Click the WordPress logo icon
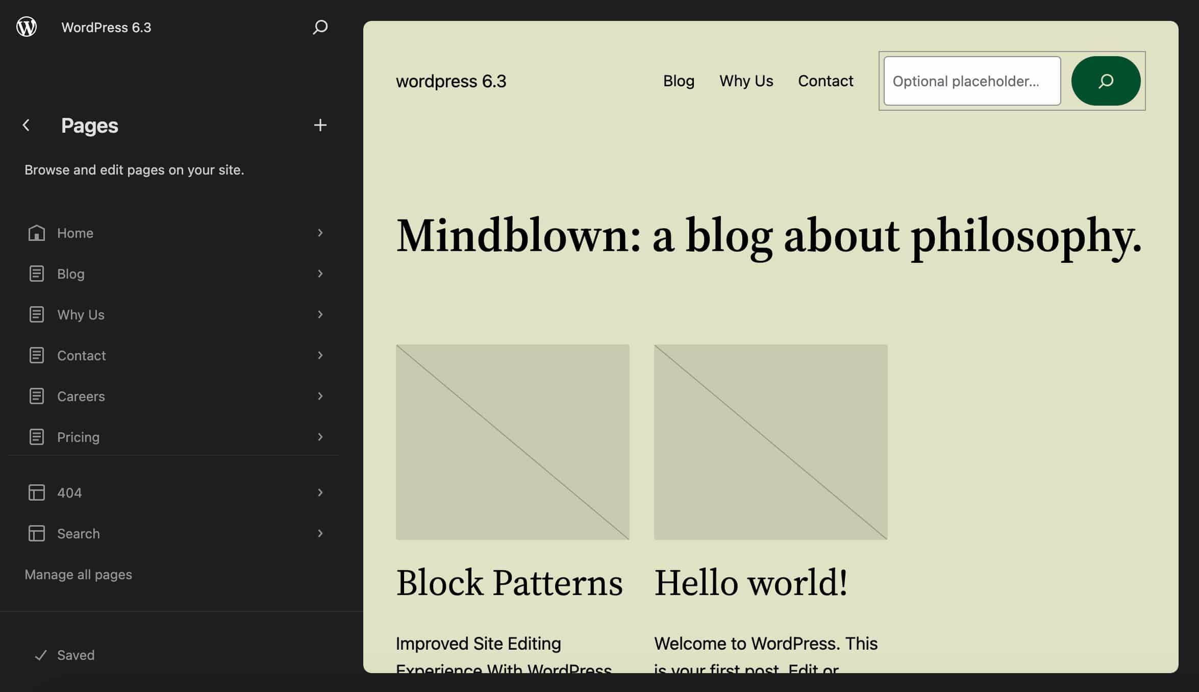This screenshot has width=1199, height=692. point(26,27)
